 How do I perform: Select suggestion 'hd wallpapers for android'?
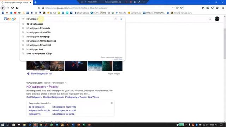pos(72,45)
